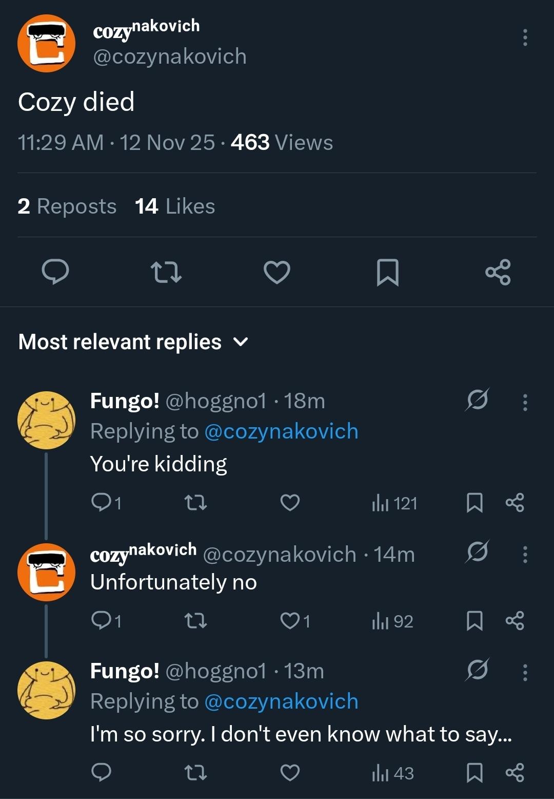Like the "You're kidding" reply
The width and height of the screenshot is (554, 799).
(x=290, y=502)
